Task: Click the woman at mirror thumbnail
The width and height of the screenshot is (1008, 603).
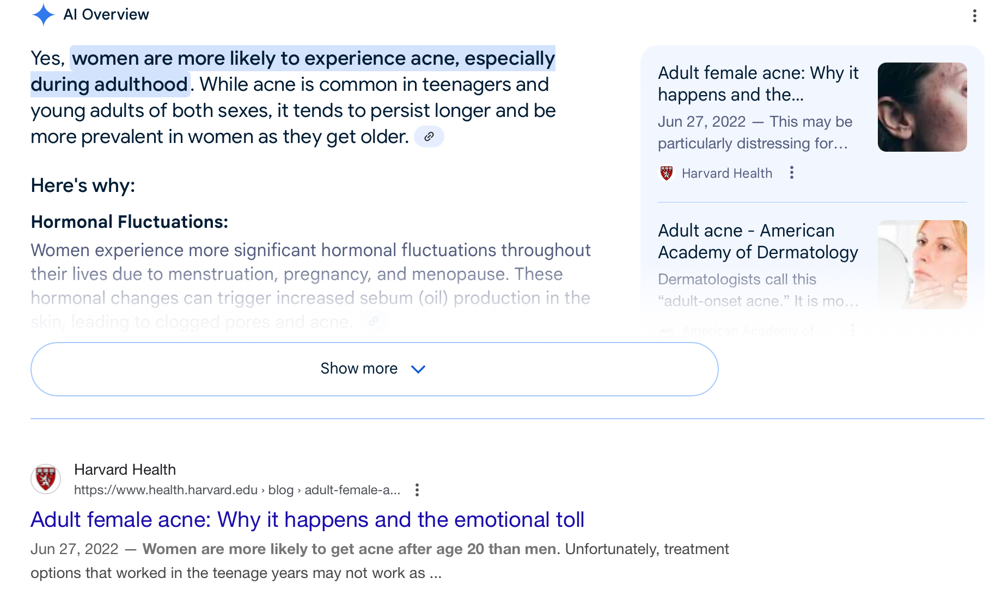Action: [922, 265]
